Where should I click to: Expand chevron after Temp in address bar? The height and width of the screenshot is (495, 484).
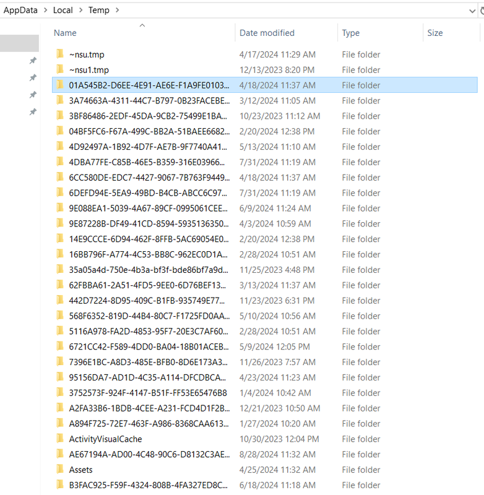118,10
